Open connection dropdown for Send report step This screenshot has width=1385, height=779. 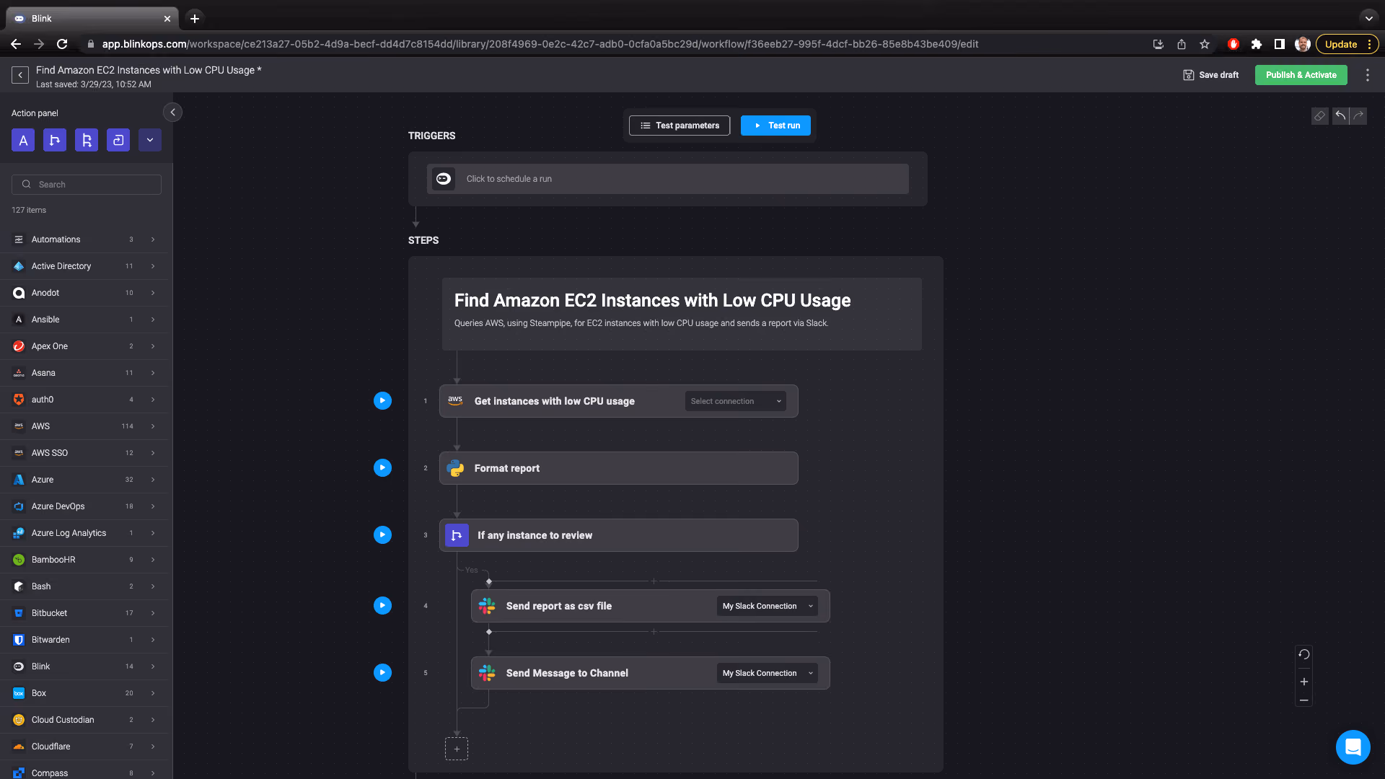768,606
